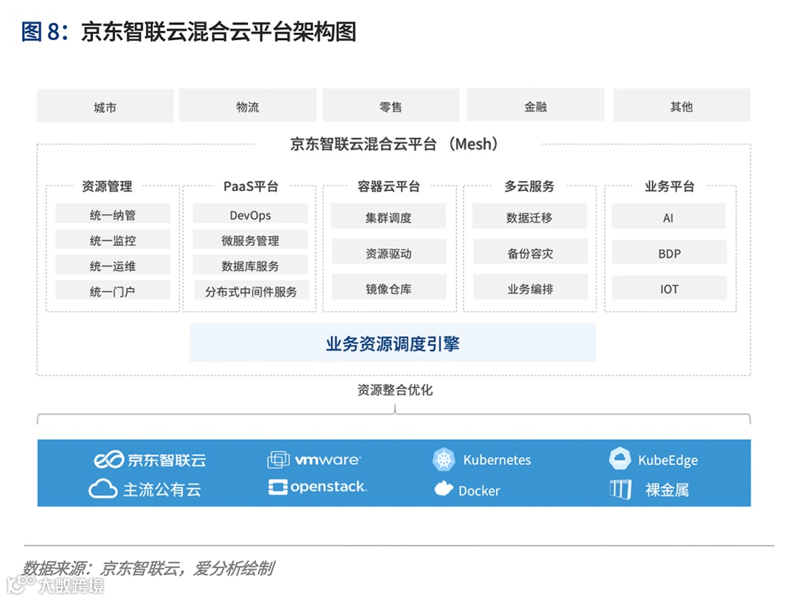
Task: Click the 分布式中间件服务 item
Action: pyautogui.click(x=251, y=290)
